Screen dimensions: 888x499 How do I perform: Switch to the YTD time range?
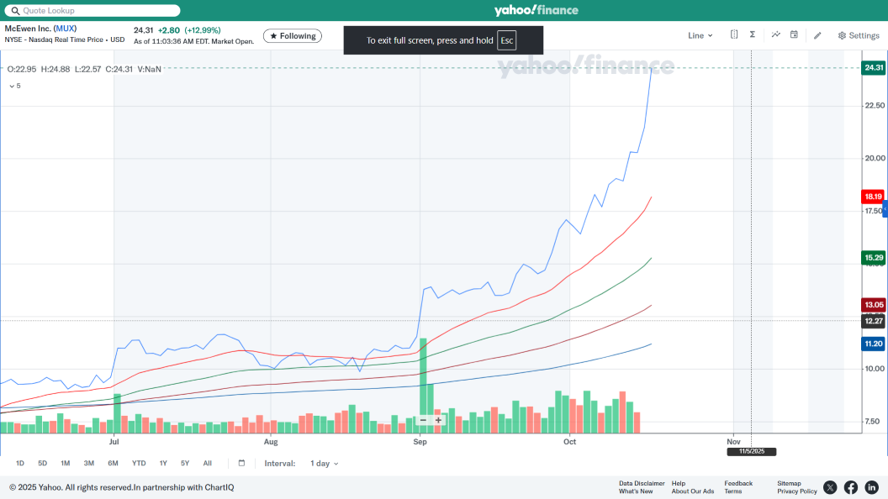pos(139,463)
